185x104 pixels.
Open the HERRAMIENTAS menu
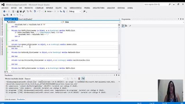click(x=76, y=8)
